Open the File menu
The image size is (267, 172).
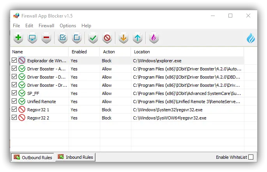(x=16, y=26)
